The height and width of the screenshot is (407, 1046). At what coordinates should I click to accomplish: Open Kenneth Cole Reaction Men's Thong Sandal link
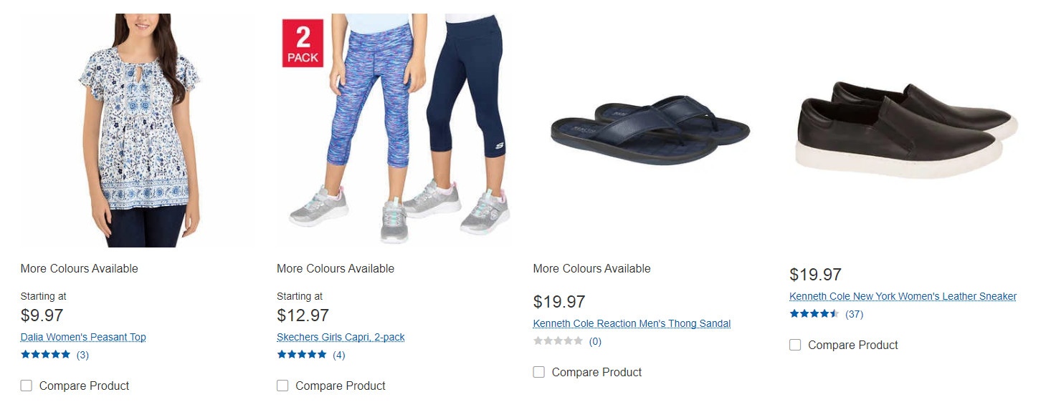tap(632, 323)
